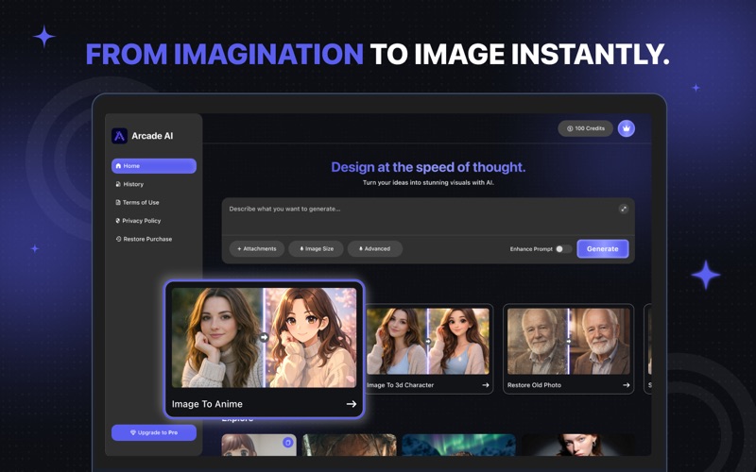Click the Restore Old Photo arrow icon
This screenshot has width=756, height=472.
[x=626, y=385]
